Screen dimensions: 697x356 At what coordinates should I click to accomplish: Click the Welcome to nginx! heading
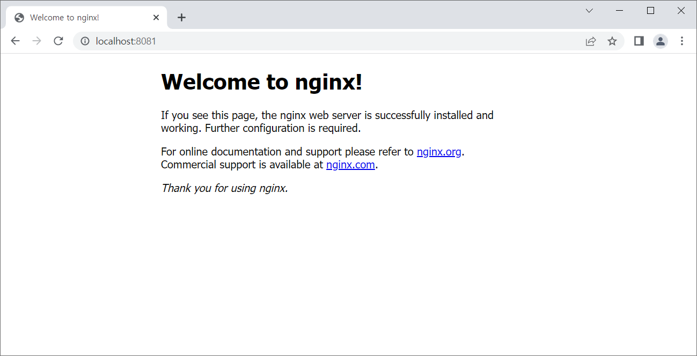(262, 82)
